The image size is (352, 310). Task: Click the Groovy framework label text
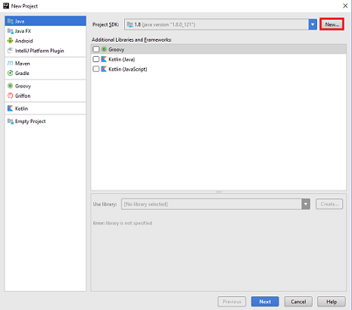pyautogui.click(x=117, y=49)
